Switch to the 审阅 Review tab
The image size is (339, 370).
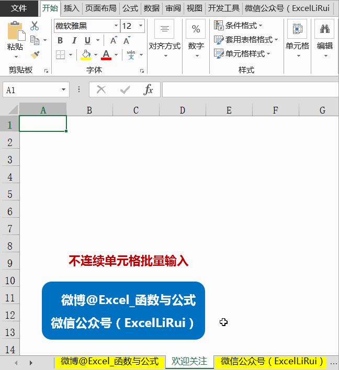coord(173,8)
